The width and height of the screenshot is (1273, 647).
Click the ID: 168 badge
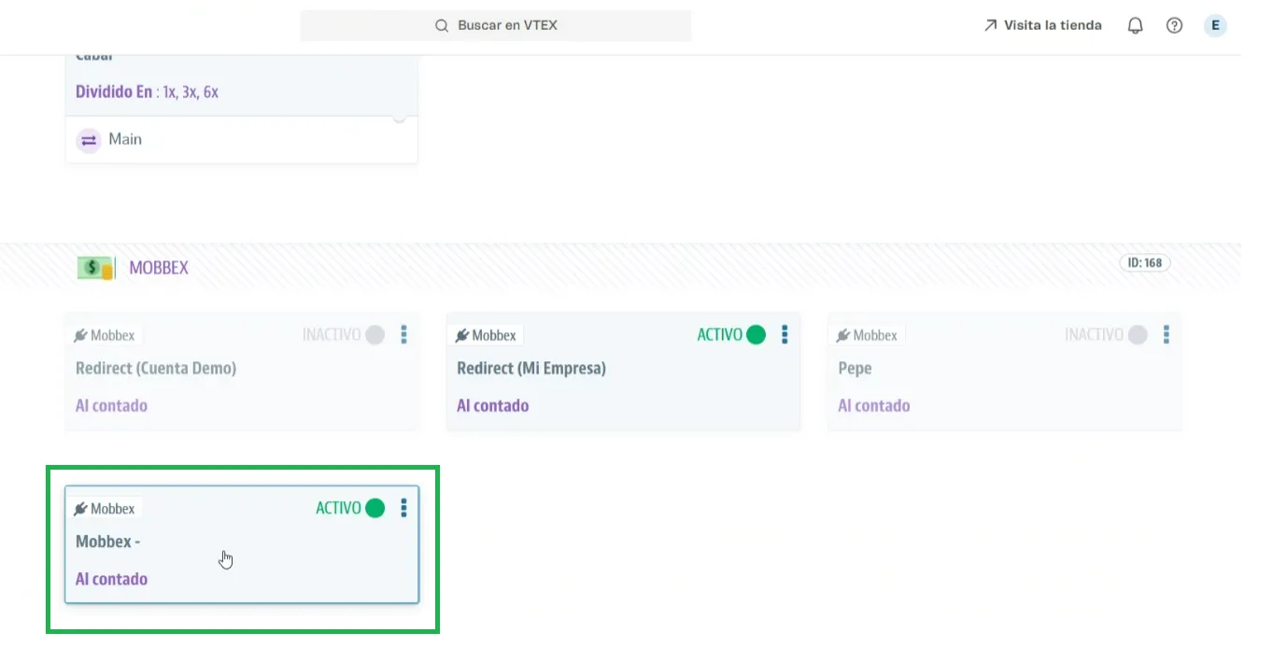click(1145, 263)
